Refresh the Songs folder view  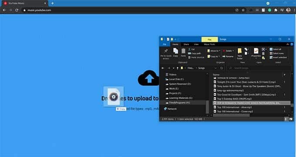pyautogui.click(x=222, y=68)
